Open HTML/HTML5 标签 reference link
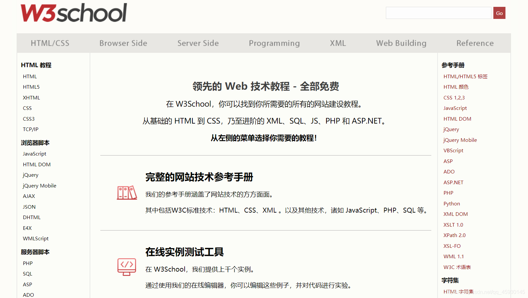This screenshot has height=298, width=528. [x=465, y=76]
